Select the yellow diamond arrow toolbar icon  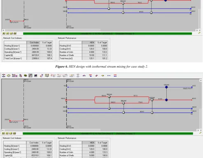coord(103,75)
